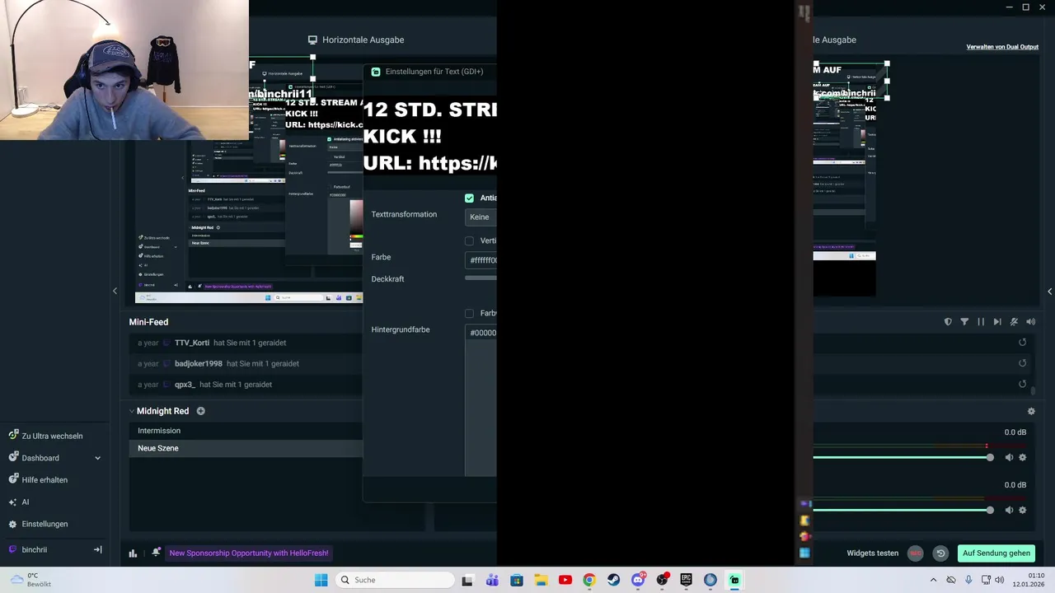The height and width of the screenshot is (593, 1055).
Task: Click the shield icon in mini-feed toolbar
Action: point(948,322)
